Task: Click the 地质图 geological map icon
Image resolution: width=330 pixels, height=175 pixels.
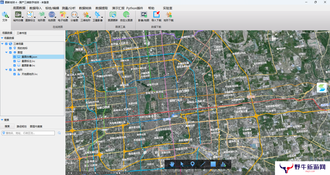Action: pyautogui.click(x=51, y=15)
